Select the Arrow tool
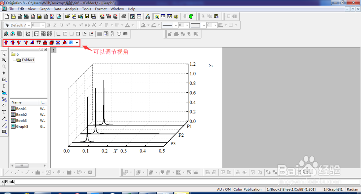The image size is (361, 194). [x=4, y=118]
